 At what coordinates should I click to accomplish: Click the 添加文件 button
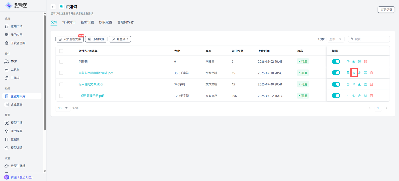pyautogui.click(x=96, y=39)
